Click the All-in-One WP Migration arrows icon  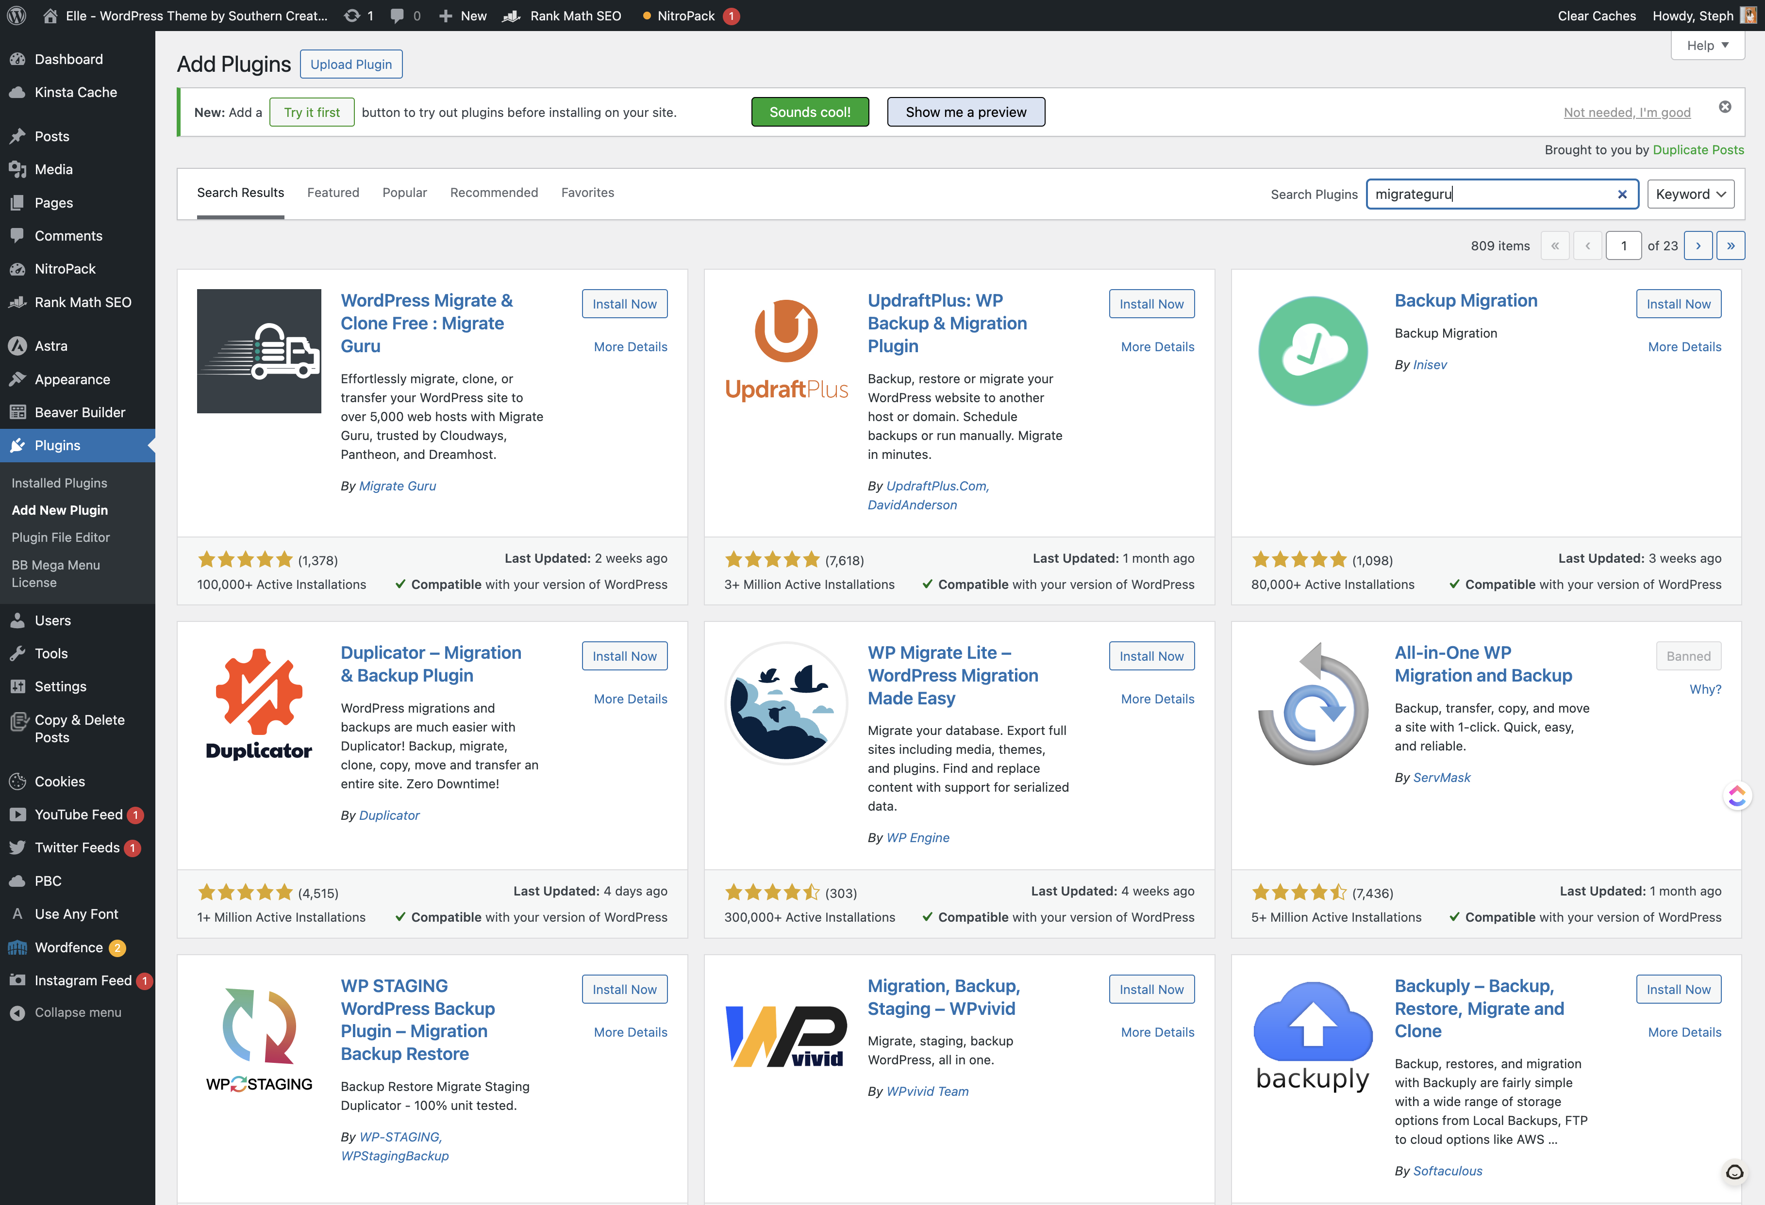(1313, 703)
